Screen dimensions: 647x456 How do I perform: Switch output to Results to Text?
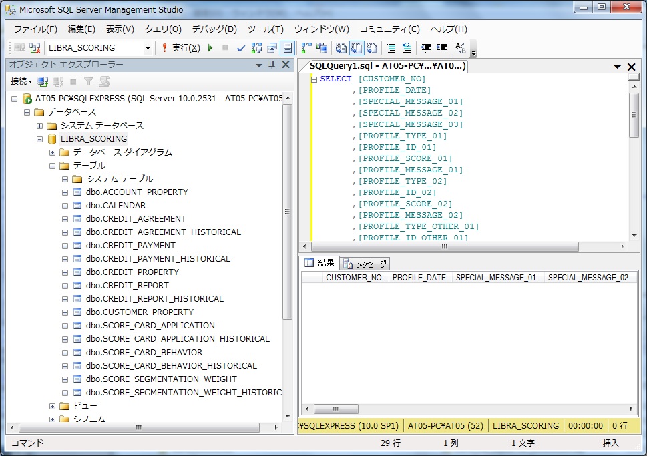click(x=341, y=48)
